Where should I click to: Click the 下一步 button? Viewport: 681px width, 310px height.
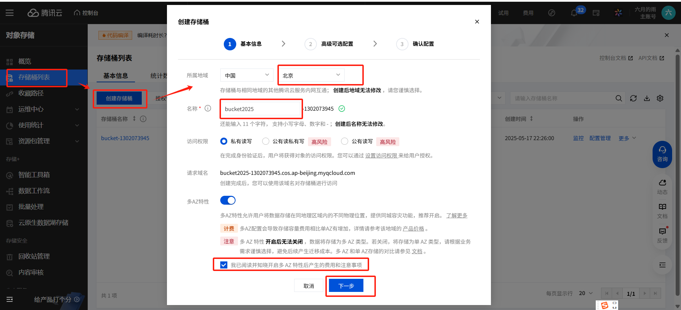click(346, 286)
